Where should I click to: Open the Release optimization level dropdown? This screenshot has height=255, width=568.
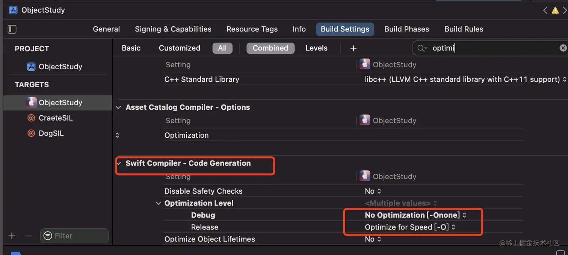coord(410,227)
